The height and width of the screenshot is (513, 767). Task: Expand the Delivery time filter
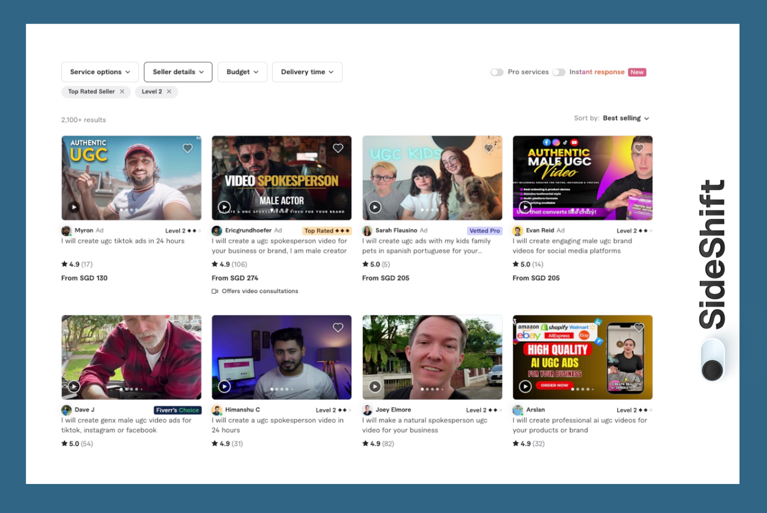tap(307, 72)
